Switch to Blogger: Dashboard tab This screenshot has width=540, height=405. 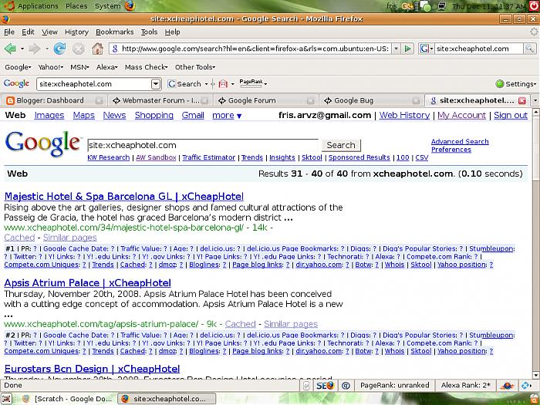[x=55, y=100]
